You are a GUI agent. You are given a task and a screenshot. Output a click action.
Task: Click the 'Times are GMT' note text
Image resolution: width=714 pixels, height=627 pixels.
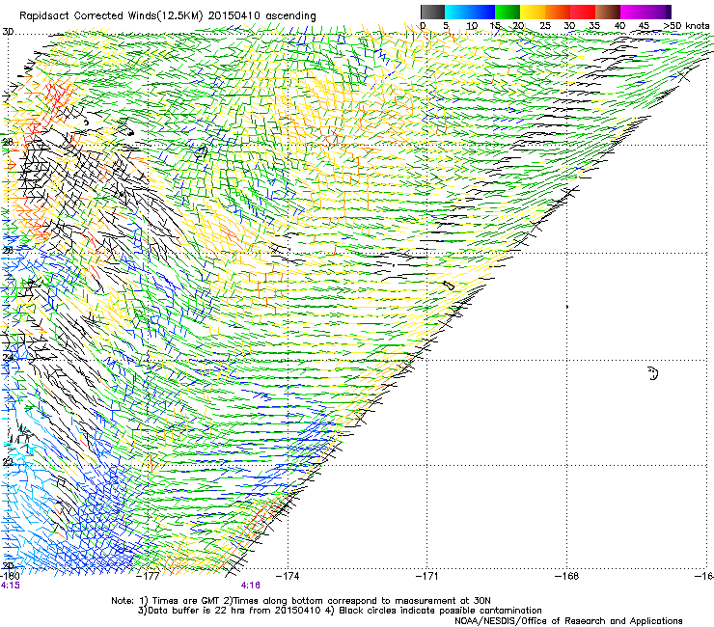(x=184, y=601)
